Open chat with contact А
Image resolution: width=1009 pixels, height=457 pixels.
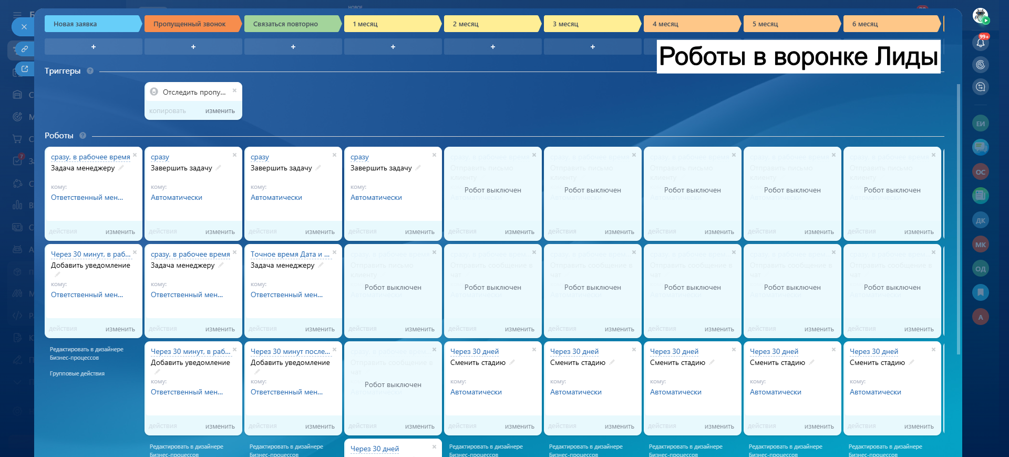pyautogui.click(x=981, y=317)
